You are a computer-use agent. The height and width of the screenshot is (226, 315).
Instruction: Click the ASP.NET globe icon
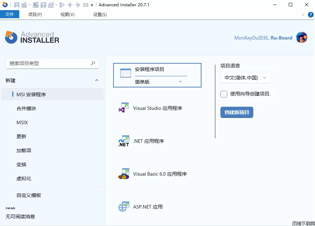124,207
